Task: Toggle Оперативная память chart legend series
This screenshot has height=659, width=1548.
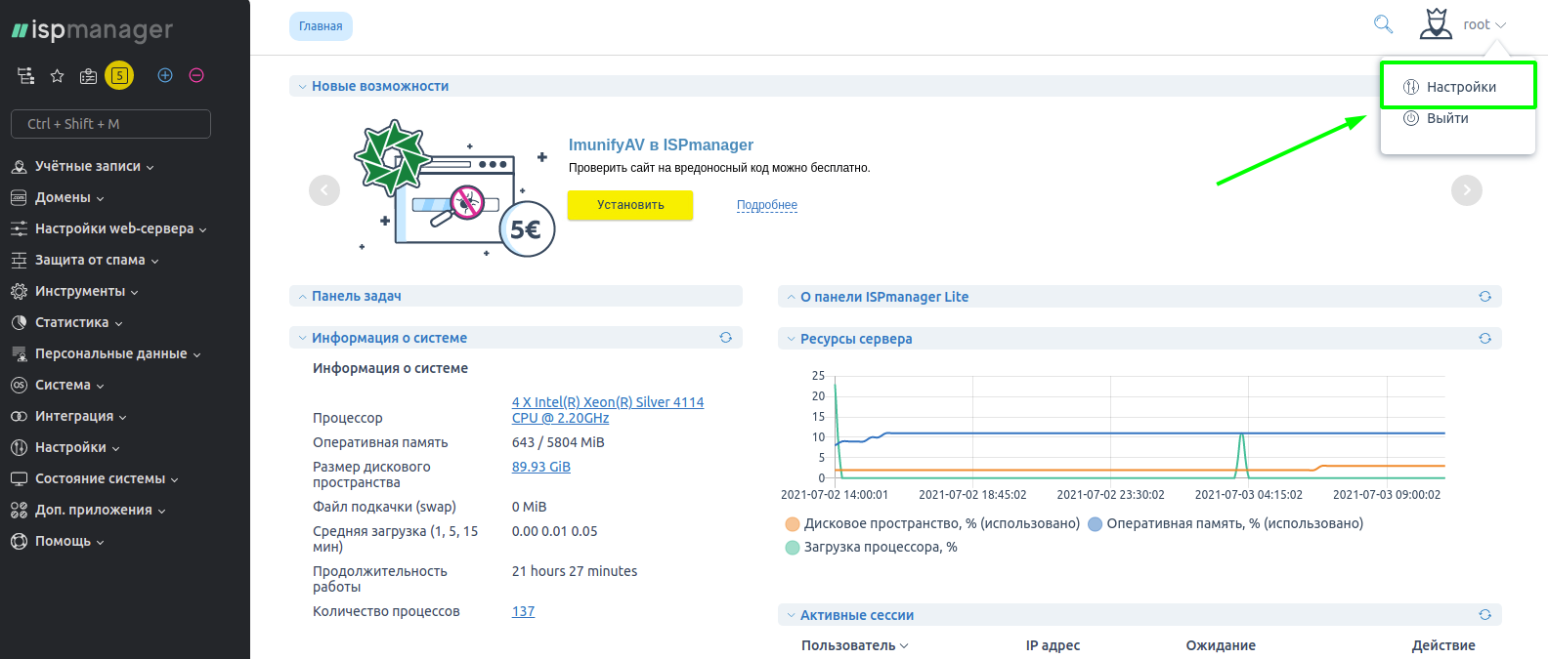Action: tap(1225, 524)
